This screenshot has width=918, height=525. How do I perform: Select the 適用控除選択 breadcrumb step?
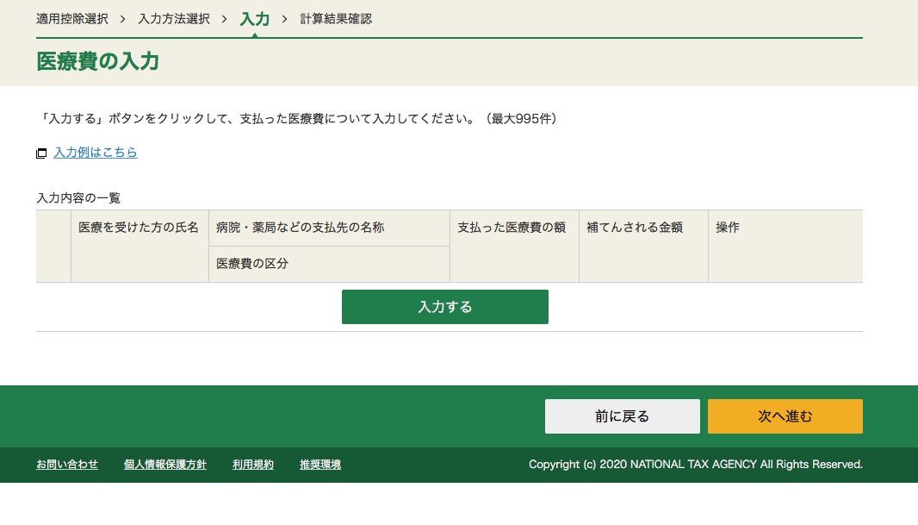pos(72,19)
